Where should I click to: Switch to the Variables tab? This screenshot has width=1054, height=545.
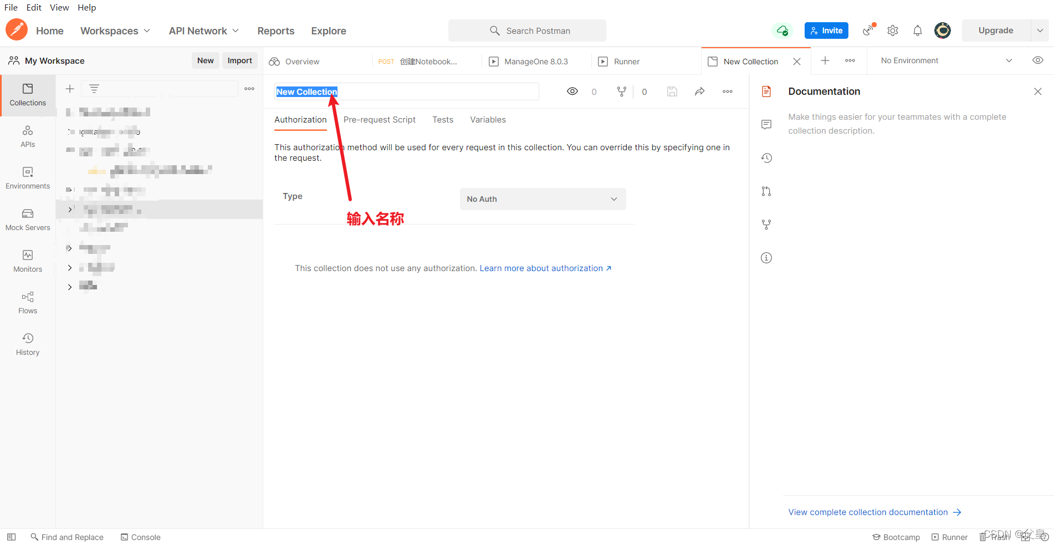coord(488,120)
